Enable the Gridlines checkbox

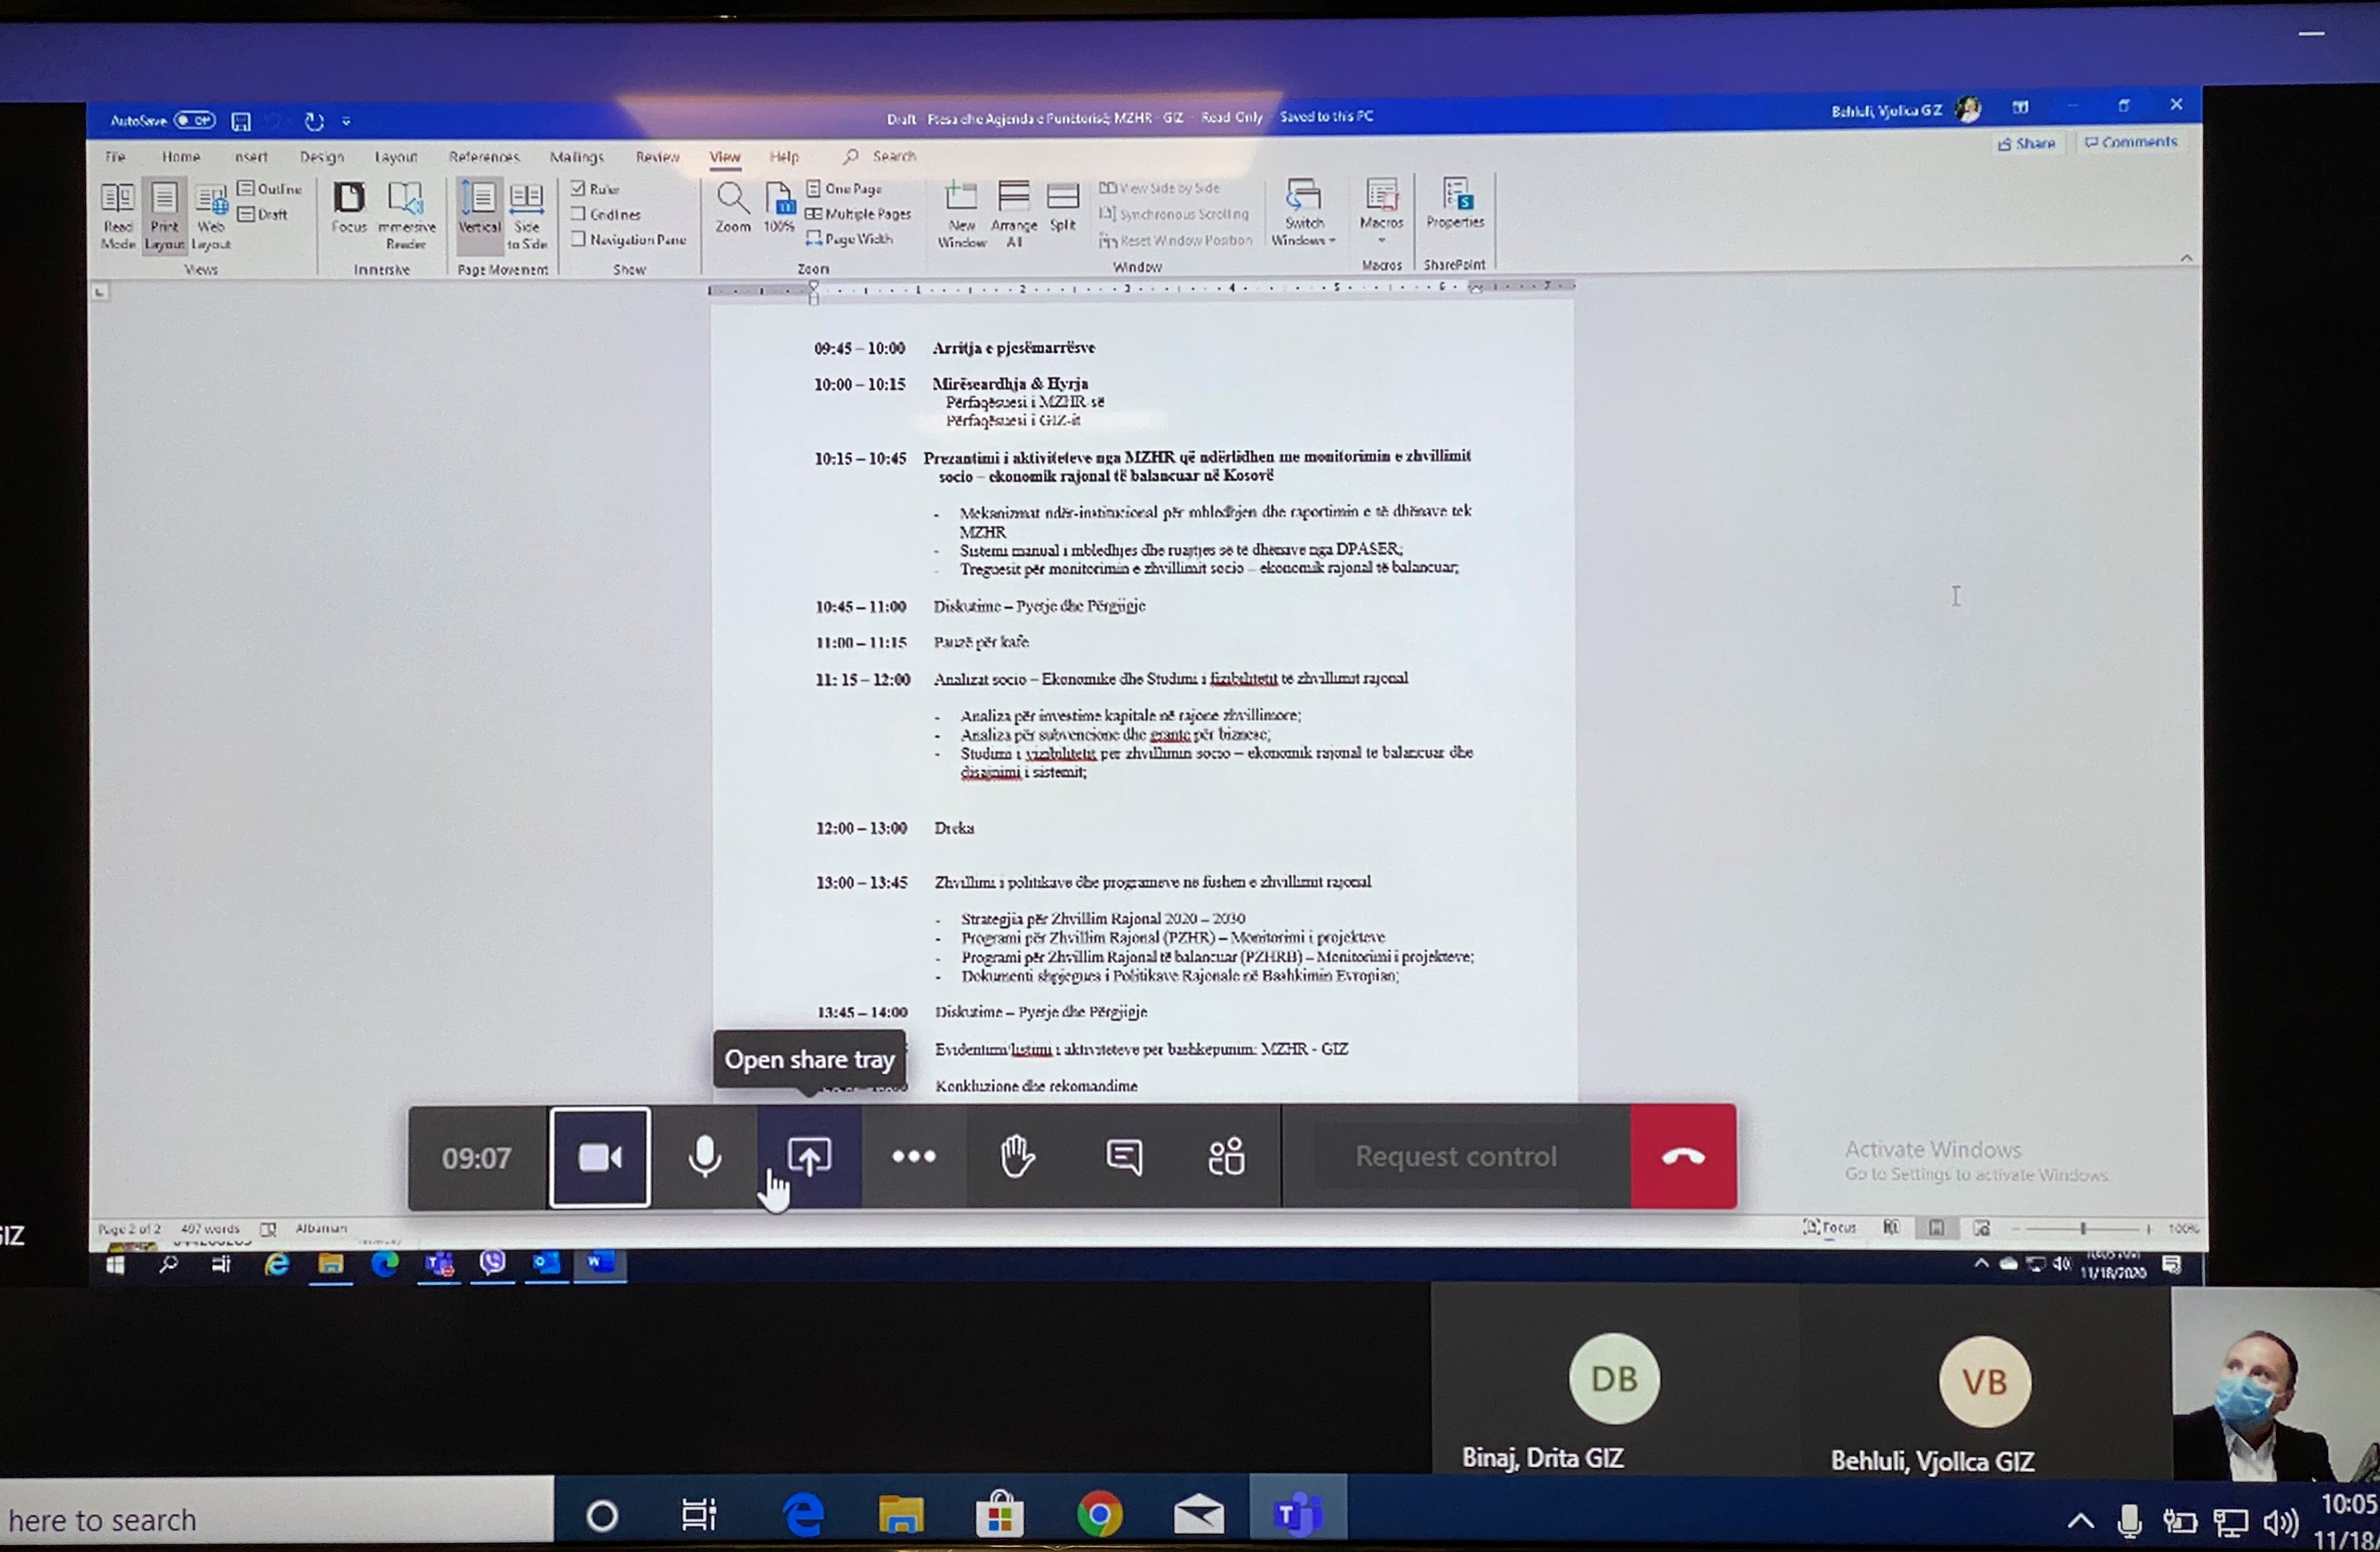click(x=578, y=214)
